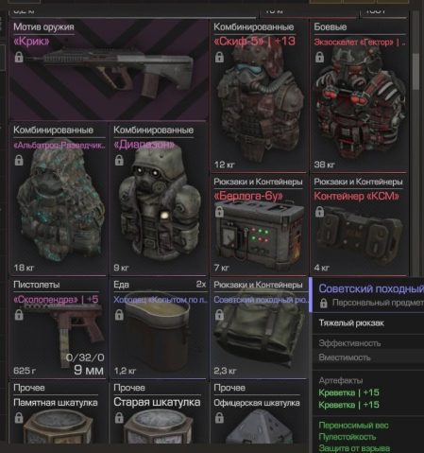Toggle lock icon on «Скиф-5» armor

pos(219,58)
